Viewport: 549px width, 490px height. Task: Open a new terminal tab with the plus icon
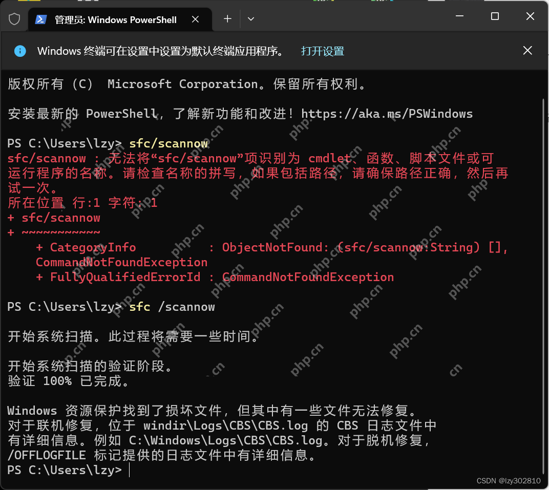[x=227, y=18]
